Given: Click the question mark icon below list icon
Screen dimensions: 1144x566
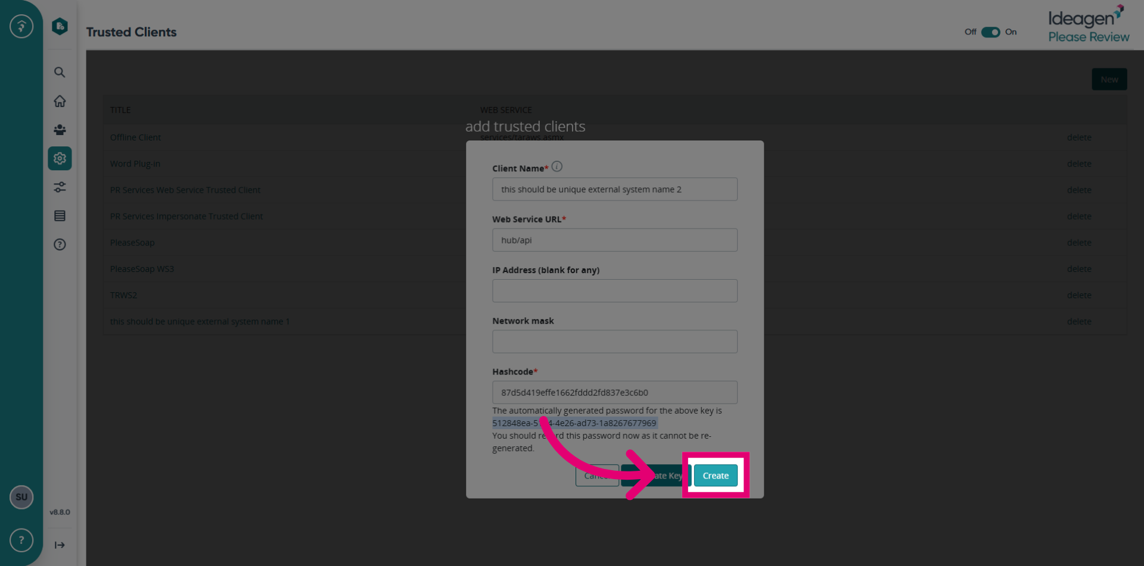Looking at the screenshot, I should (60, 244).
